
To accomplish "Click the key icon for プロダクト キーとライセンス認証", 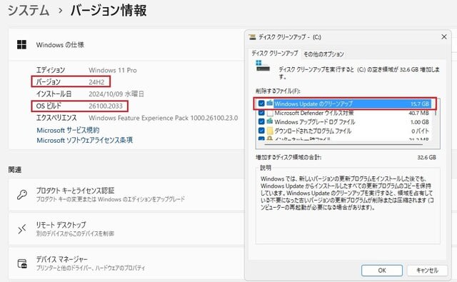I will (x=22, y=194).
